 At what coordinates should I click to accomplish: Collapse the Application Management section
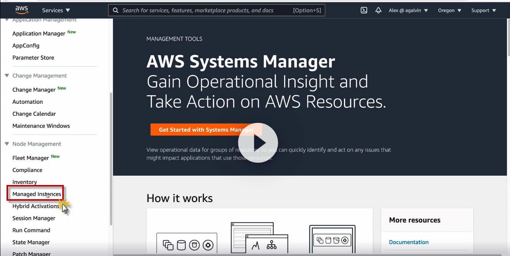tap(7, 20)
